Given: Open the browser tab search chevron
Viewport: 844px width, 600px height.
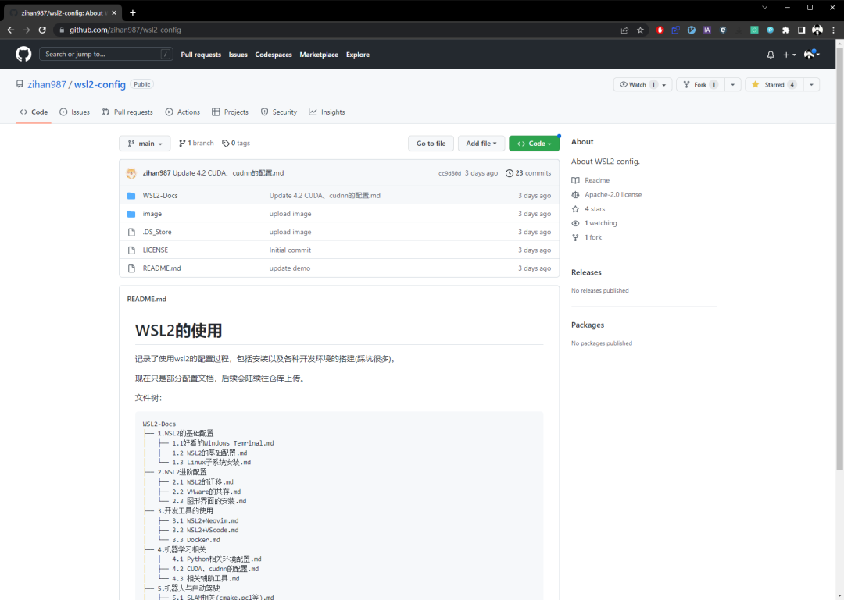Looking at the screenshot, I should point(764,8).
